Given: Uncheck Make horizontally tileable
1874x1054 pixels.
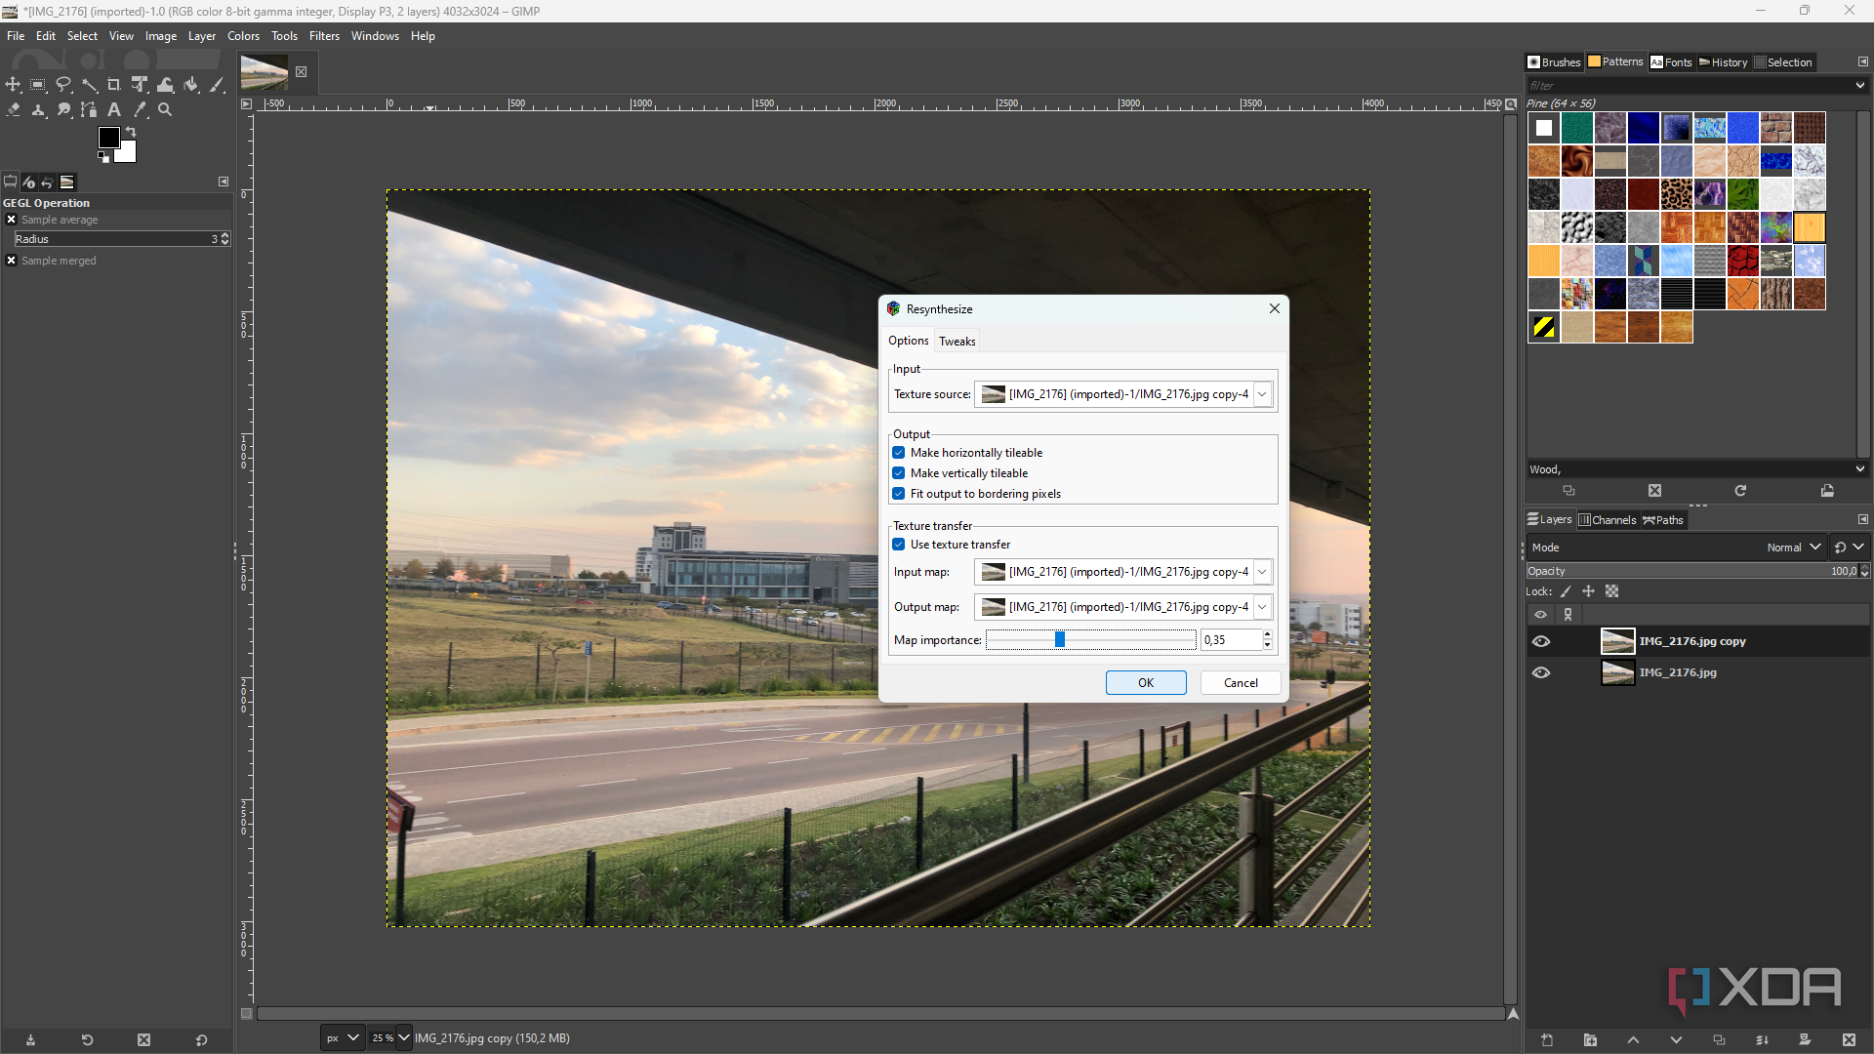Looking at the screenshot, I should click(899, 453).
